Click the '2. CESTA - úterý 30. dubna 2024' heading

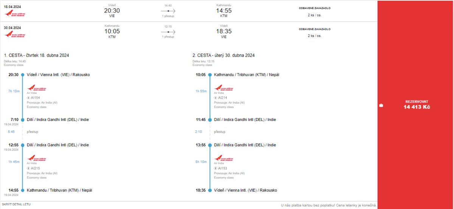(x=223, y=56)
